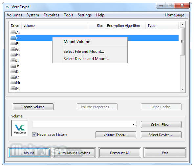Choose the G: drive icon
The height and width of the screenshot is (167, 194).
13,49
